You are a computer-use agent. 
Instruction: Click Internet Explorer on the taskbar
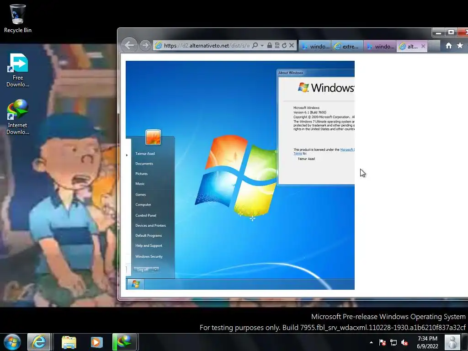coord(39,342)
